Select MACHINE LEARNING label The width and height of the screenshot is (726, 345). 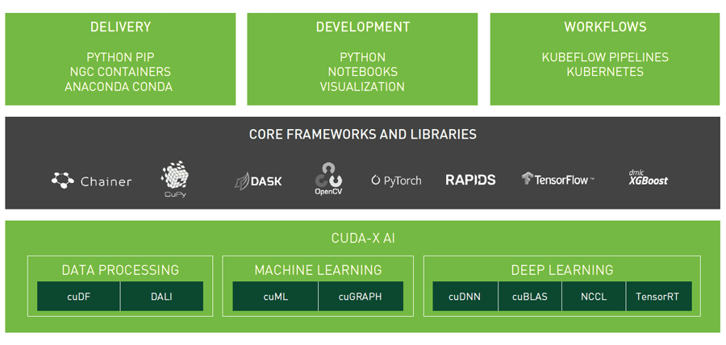[318, 269]
